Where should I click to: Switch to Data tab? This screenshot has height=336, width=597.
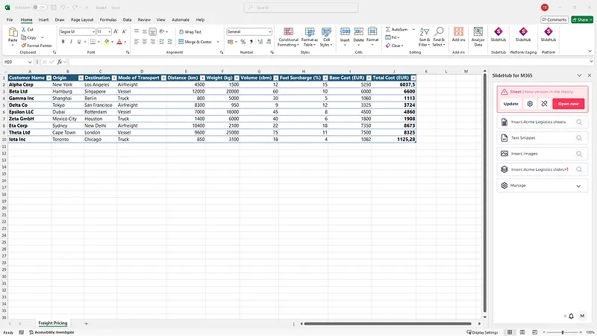(x=127, y=20)
